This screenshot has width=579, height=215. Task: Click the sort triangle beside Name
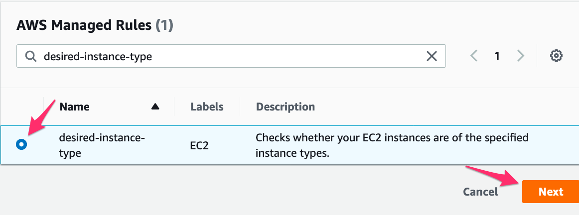point(155,107)
